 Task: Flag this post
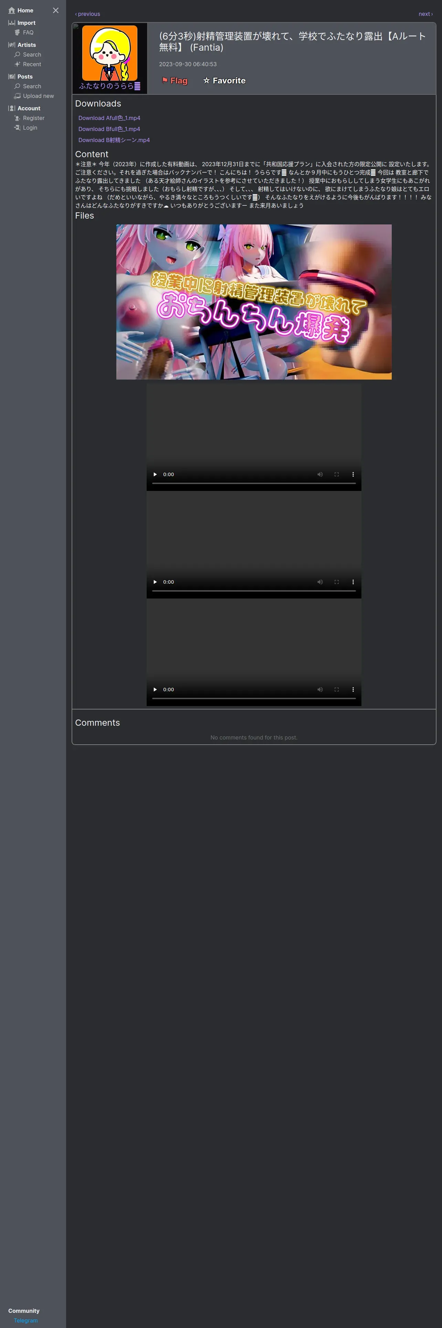click(175, 80)
